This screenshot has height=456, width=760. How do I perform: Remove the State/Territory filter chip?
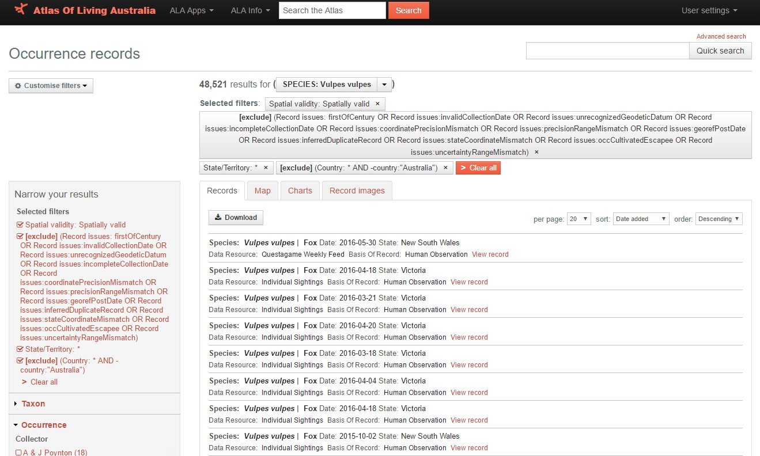[x=264, y=168]
